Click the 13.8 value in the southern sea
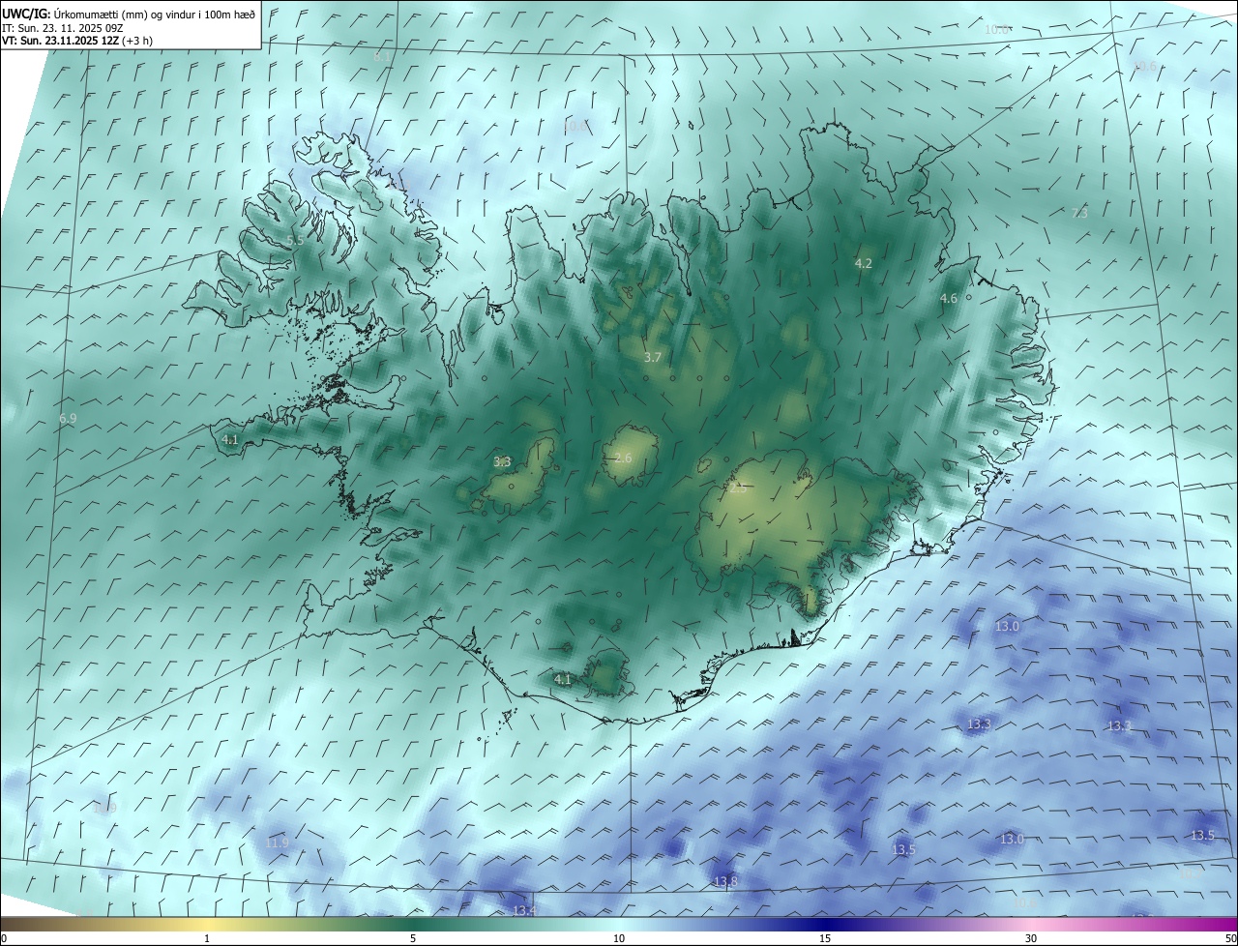 pyautogui.click(x=725, y=881)
